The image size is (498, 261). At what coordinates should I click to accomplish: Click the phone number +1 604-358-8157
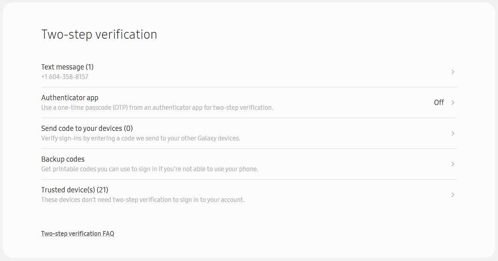[x=64, y=77]
